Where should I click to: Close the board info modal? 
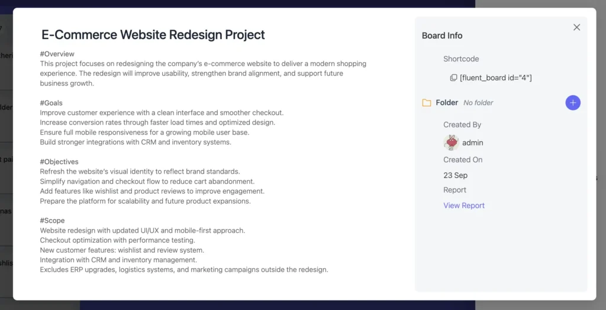pyautogui.click(x=577, y=27)
